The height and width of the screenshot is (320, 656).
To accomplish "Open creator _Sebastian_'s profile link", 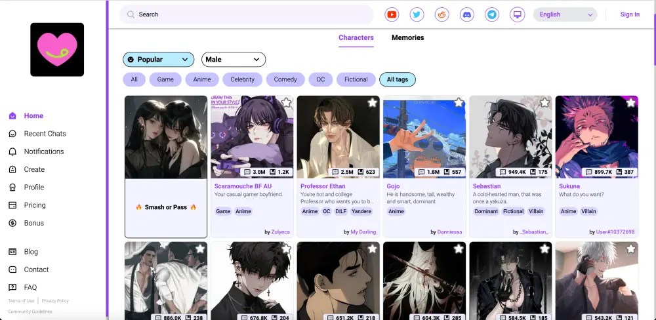I will [534, 231].
